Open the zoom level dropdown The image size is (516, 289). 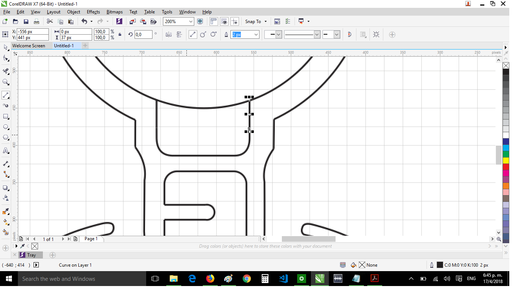tap(191, 22)
